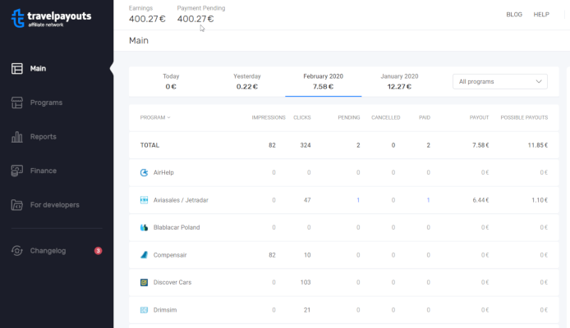Open the Discover Cars program name
The width and height of the screenshot is (570, 328).
click(172, 282)
